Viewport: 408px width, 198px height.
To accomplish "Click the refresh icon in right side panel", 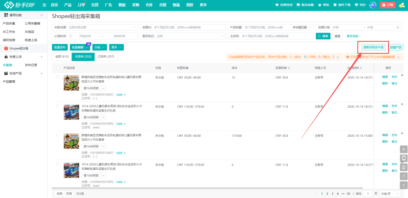I will coord(404,176).
